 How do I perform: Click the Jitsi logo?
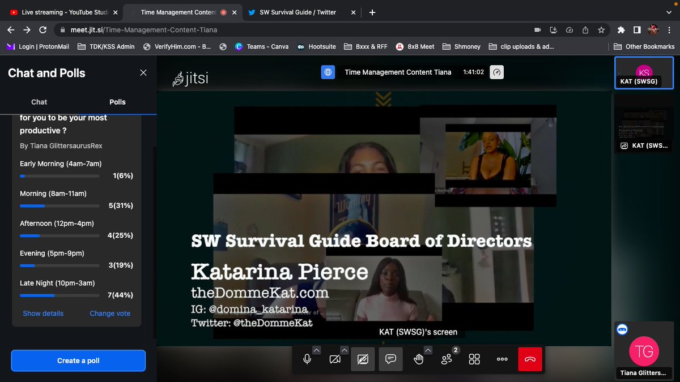190,78
